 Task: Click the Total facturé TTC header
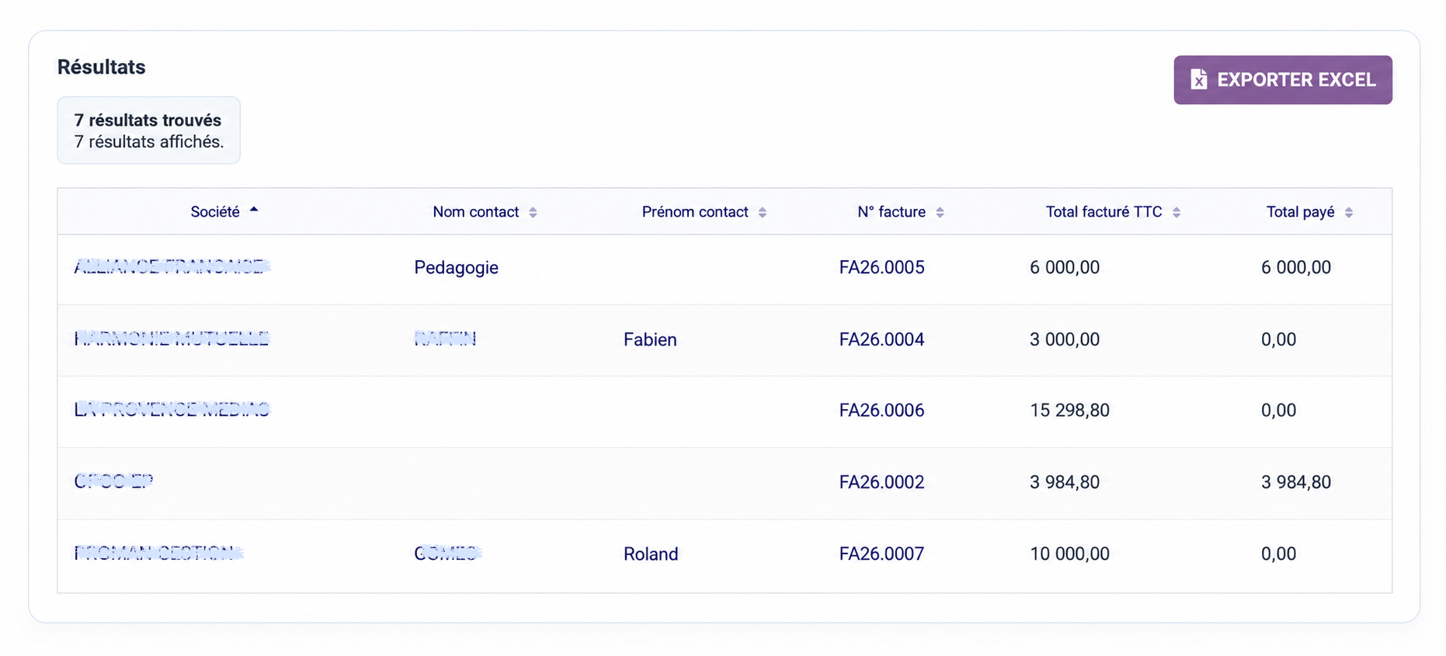1104,212
